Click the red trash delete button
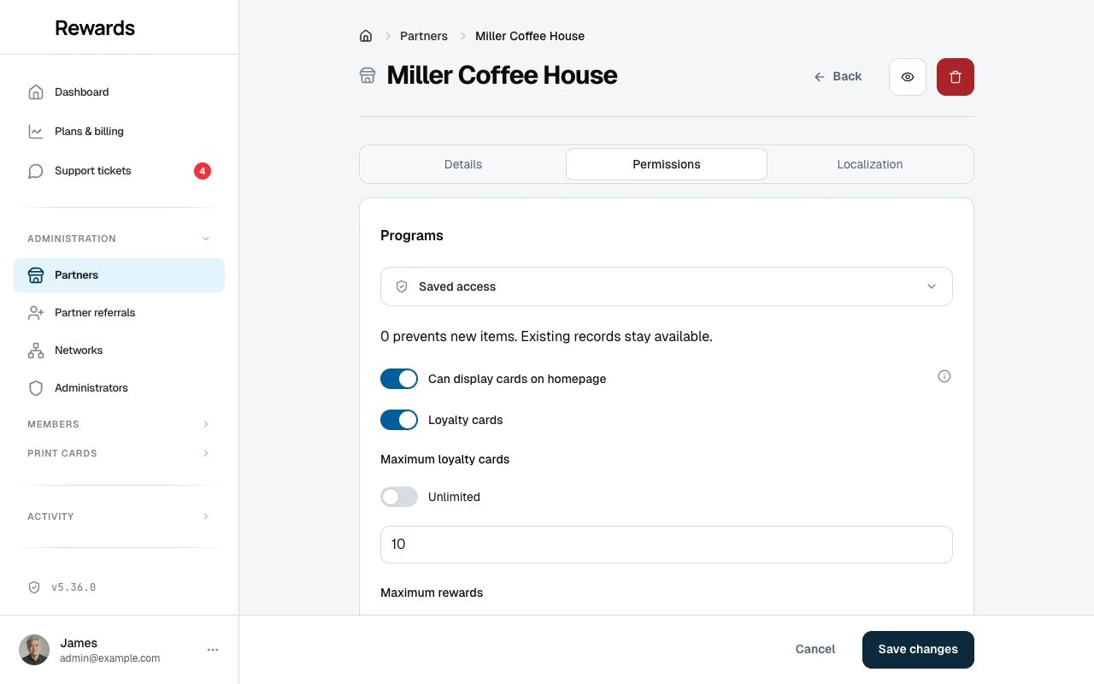 tap(956, 77)
